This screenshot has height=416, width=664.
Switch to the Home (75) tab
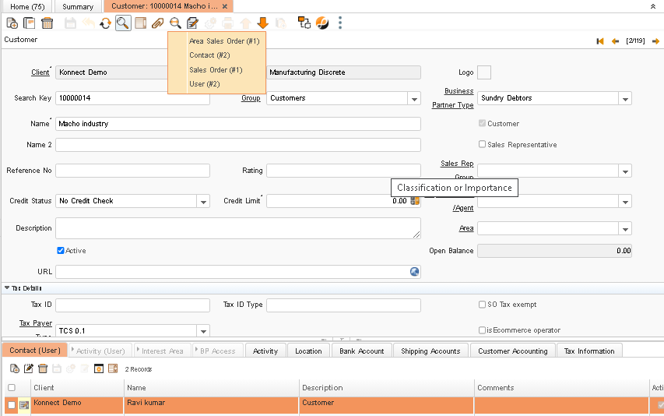(x=27, y=6)
